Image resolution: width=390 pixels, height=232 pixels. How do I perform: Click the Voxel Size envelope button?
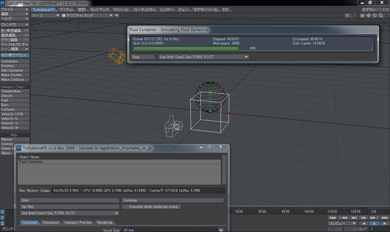(221, 230)
